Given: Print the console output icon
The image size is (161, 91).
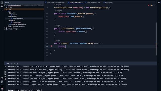Looking at the screenshot, I should point(5,77).
